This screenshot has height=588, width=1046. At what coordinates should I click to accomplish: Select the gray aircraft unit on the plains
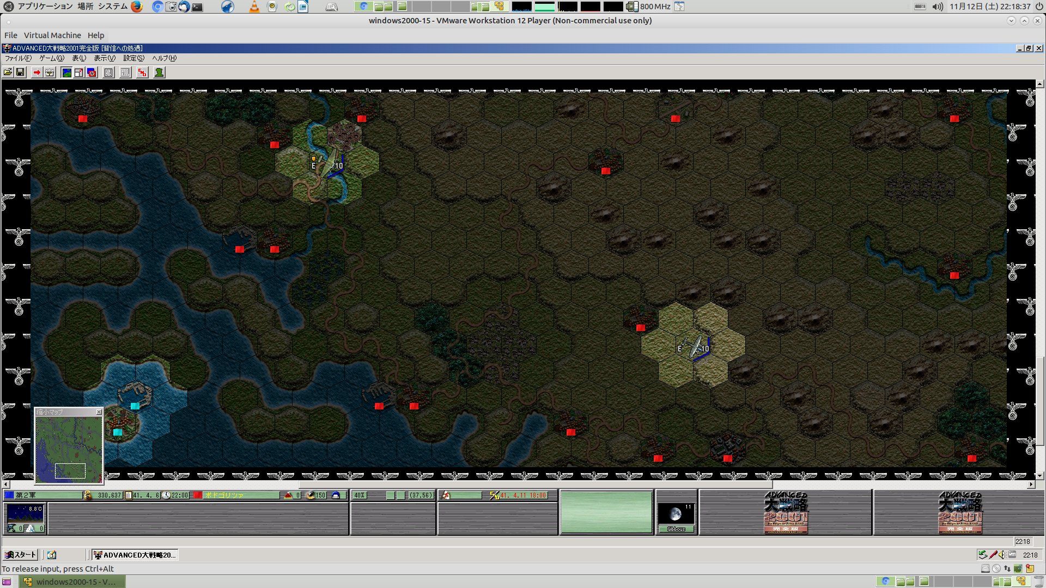point(694,347)
